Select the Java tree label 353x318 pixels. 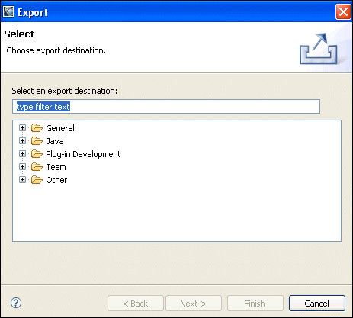[x=55, y=141]
